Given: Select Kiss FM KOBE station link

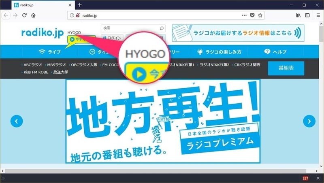Looking at the screenshot, I should 36,72.
